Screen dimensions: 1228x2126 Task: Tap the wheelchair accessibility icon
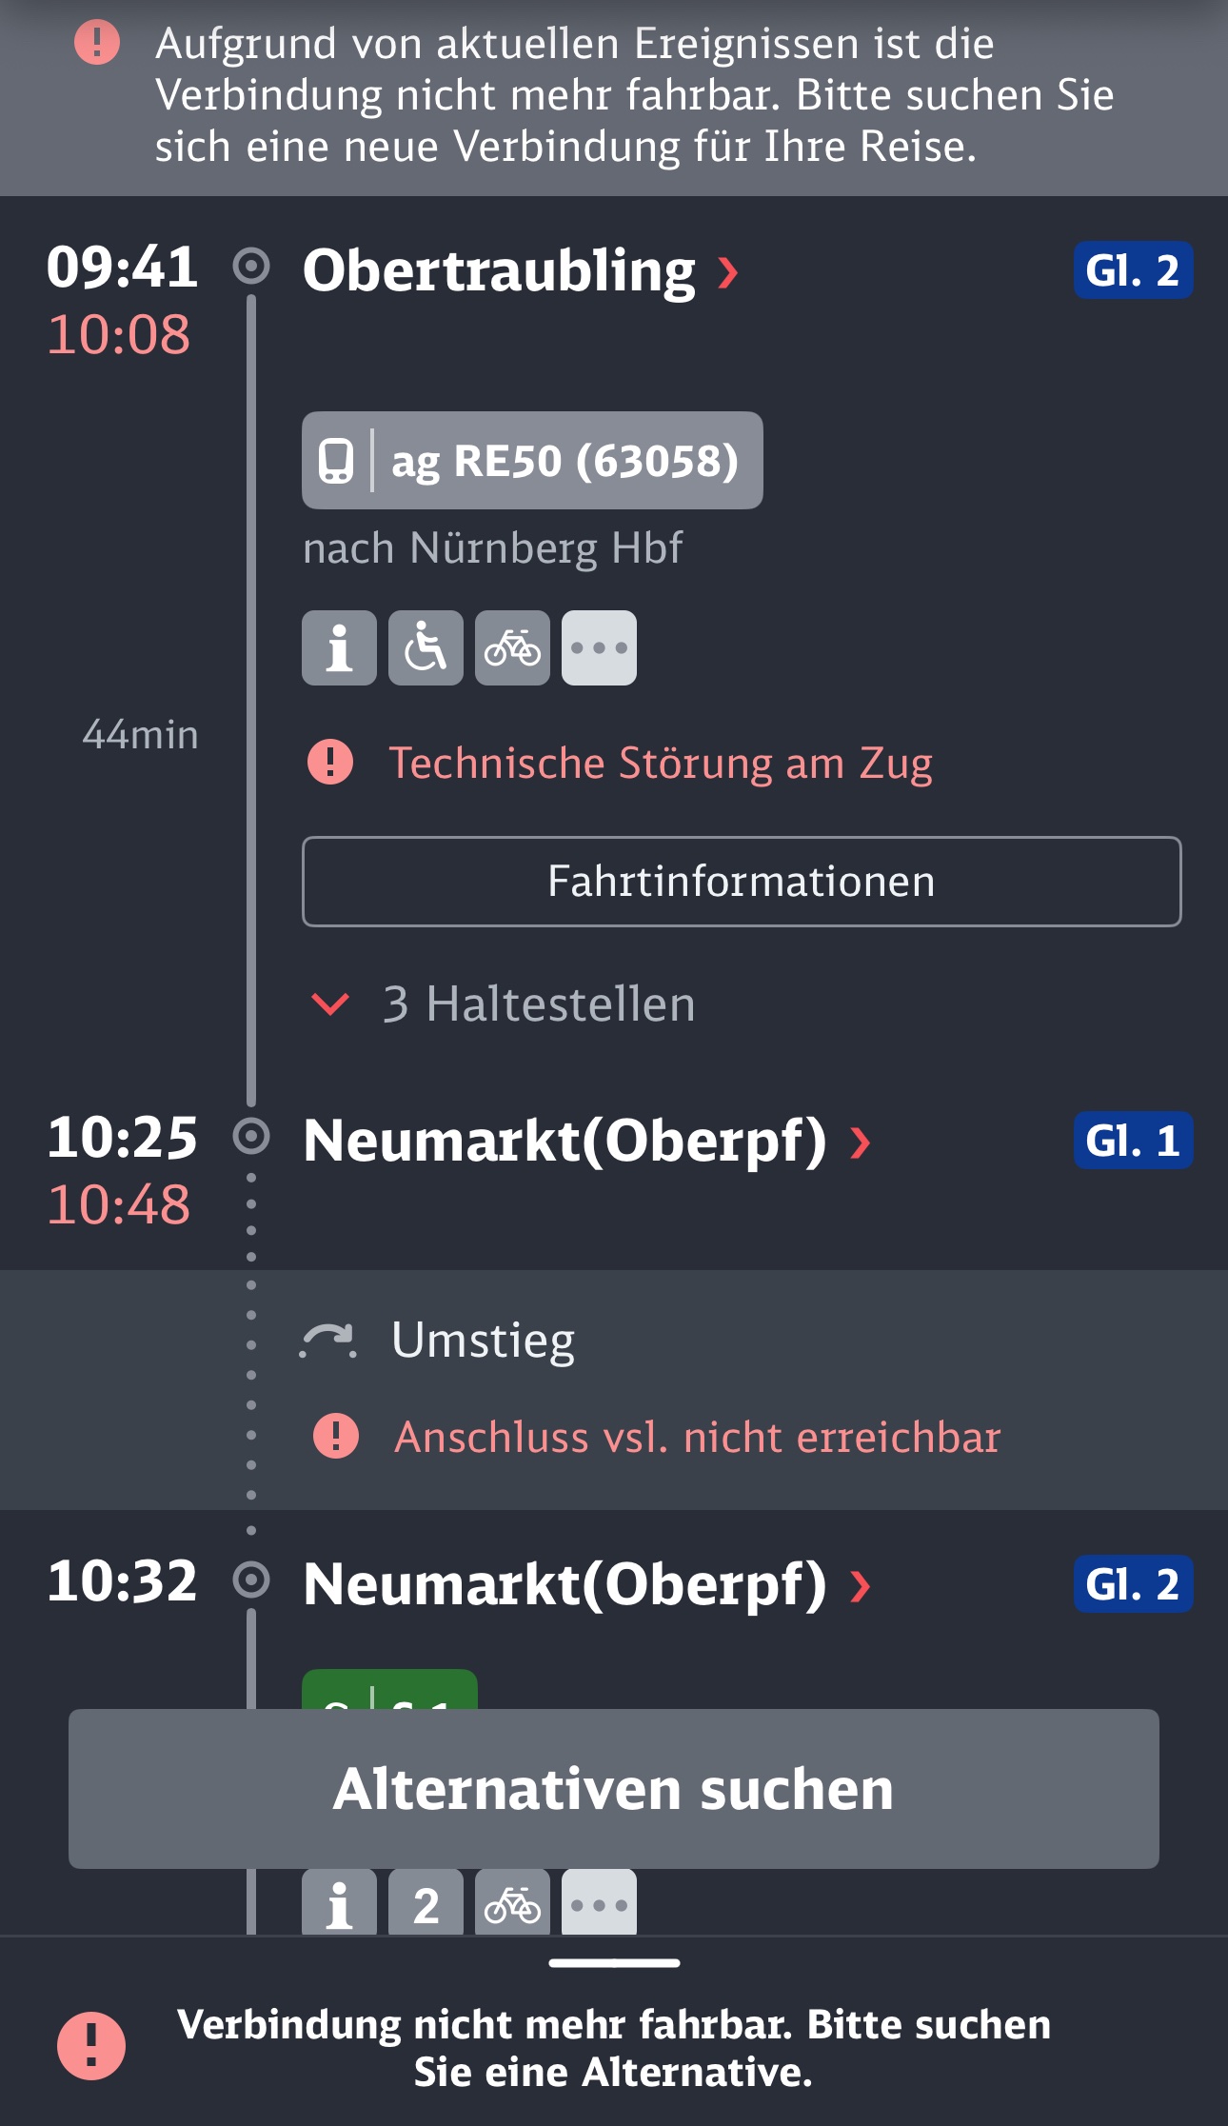[x=426, y=648]
